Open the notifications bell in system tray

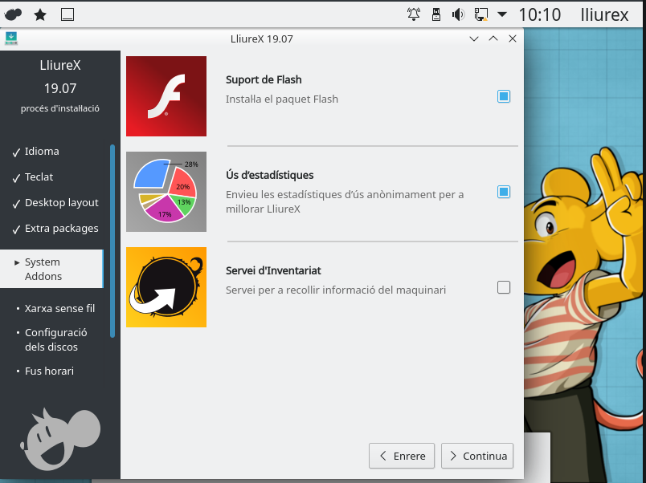tap(414, 14)
